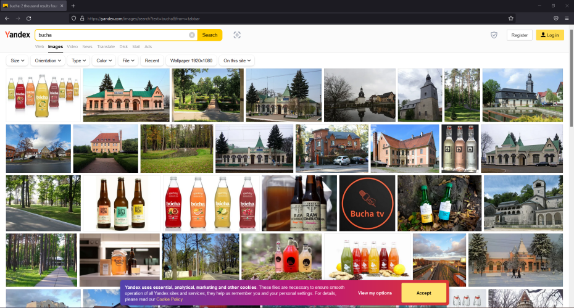Open the News tab
The image size is (574, 308).
(x=87, y=47)
